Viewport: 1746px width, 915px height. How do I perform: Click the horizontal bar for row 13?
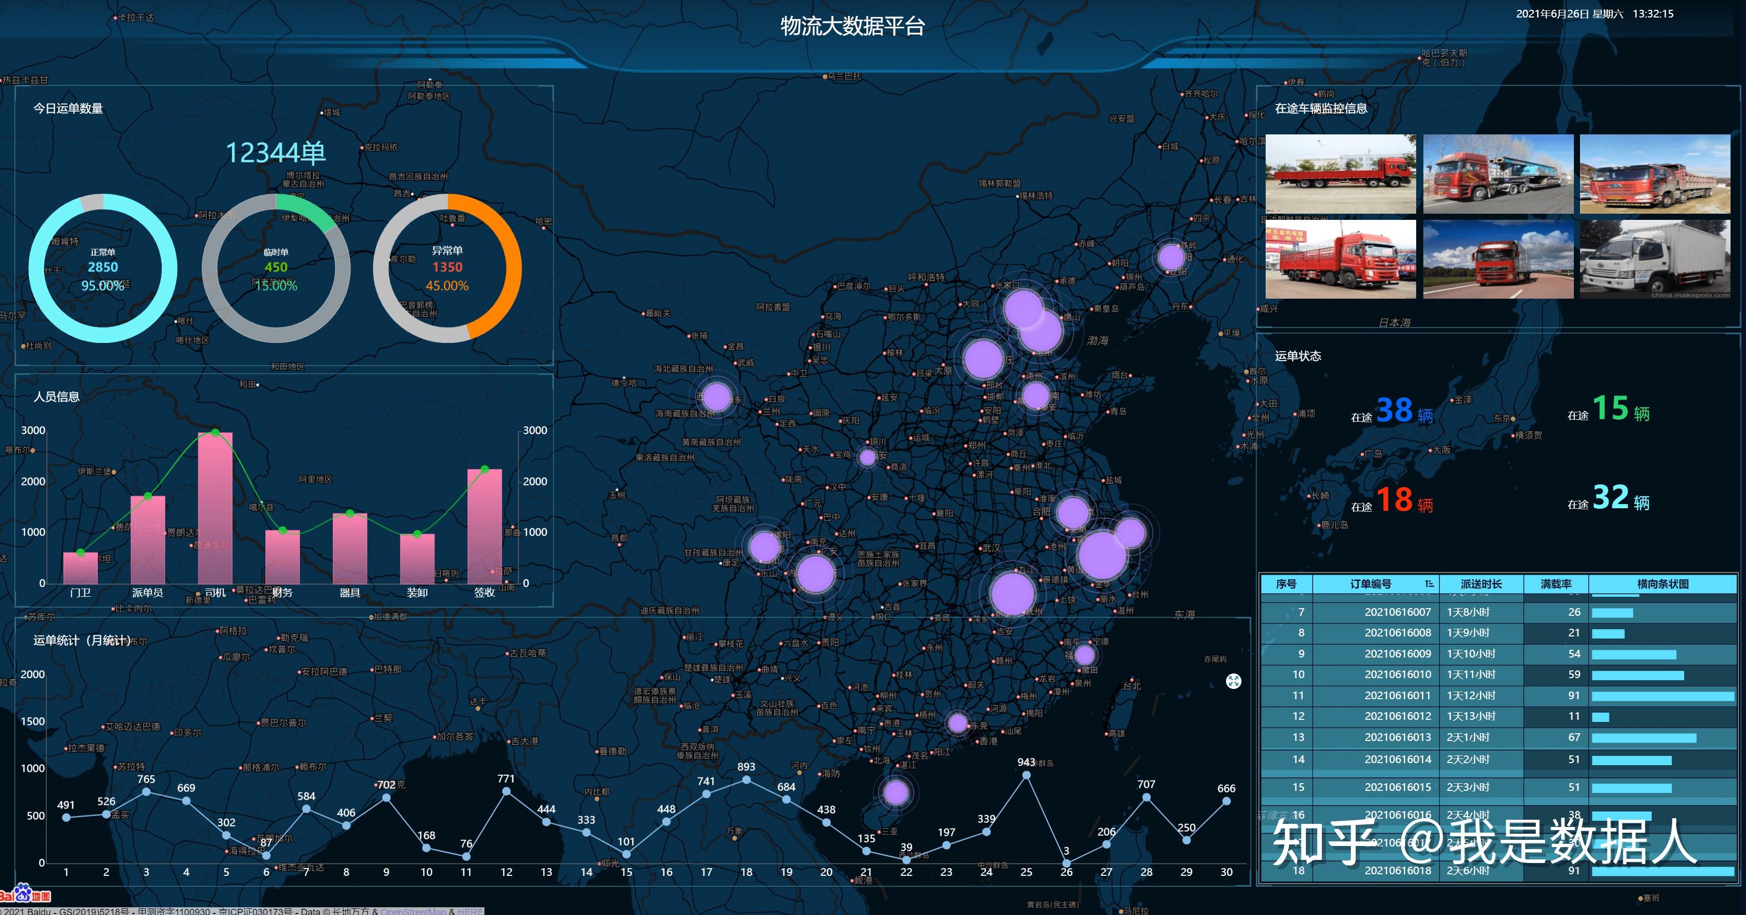(1643, 737)
